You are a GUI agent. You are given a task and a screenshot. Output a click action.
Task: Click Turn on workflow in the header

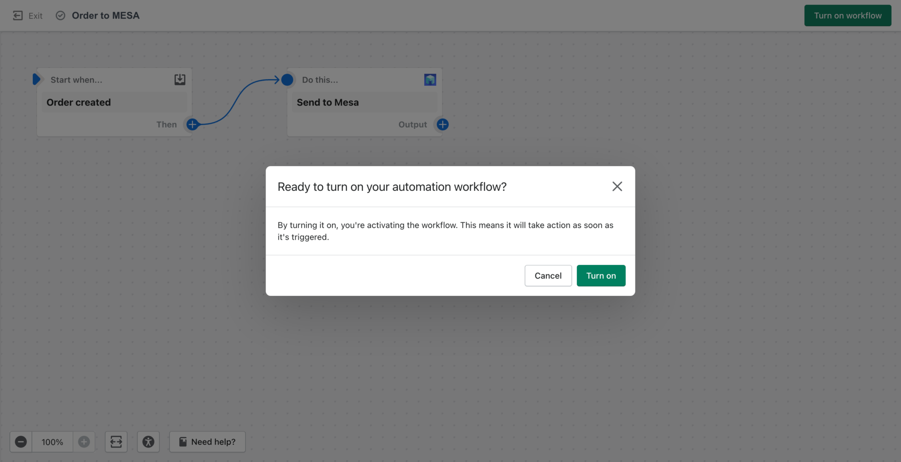[848, 15]
